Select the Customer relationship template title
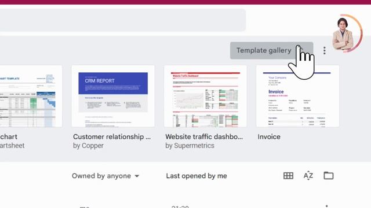The image size is (371, 208). click(x=112, y=137)
